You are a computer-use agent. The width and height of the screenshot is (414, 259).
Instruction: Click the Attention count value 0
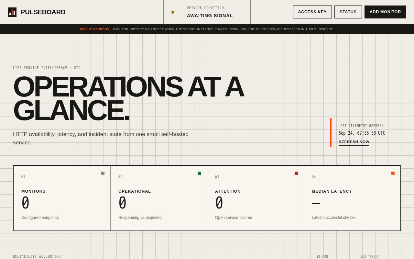(219, 203)
